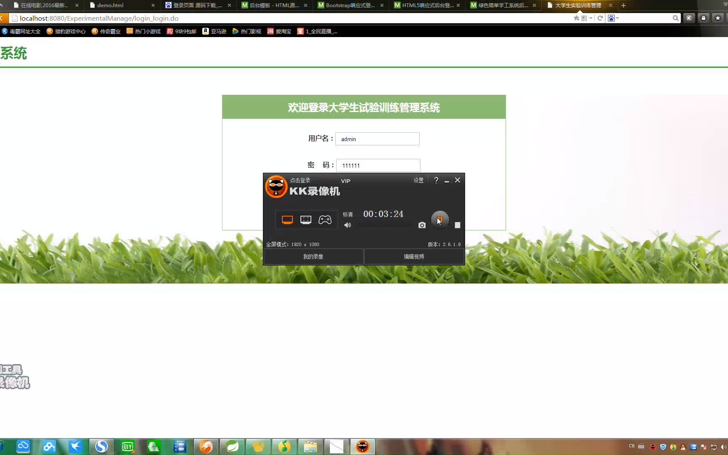
Task: Select the gamepad game-recording mode icon
Action: point(325,219)
